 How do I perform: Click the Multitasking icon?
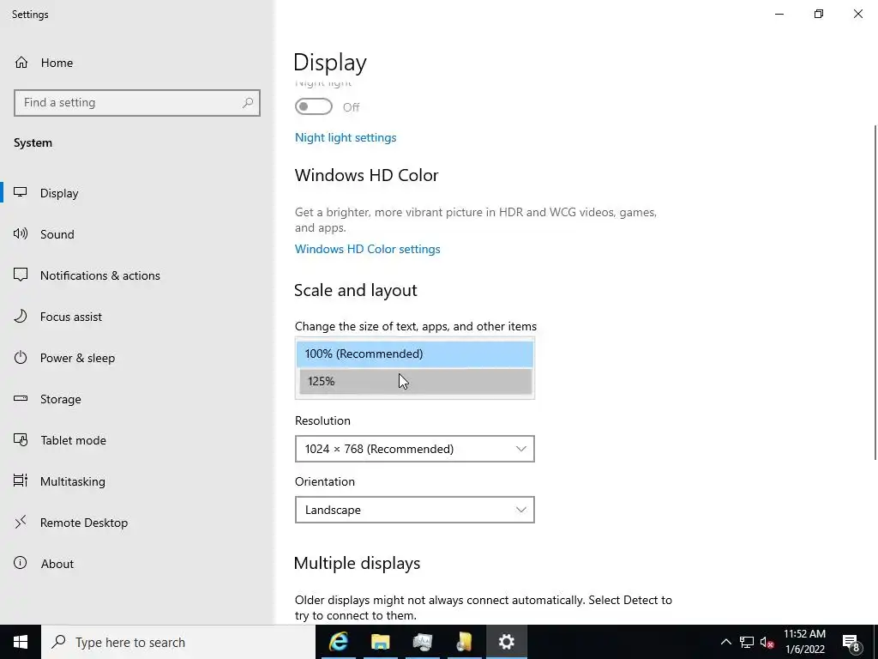tap(21, 481)
